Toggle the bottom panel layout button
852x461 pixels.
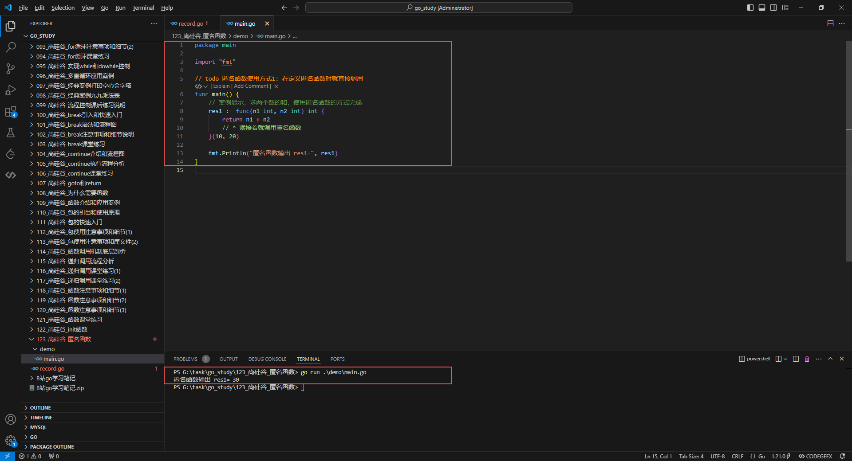coord(762,8)
